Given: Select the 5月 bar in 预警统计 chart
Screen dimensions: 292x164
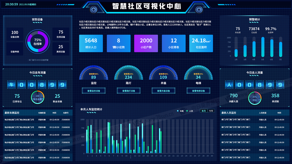Looking at the screenshot, I should pos(263,47).
